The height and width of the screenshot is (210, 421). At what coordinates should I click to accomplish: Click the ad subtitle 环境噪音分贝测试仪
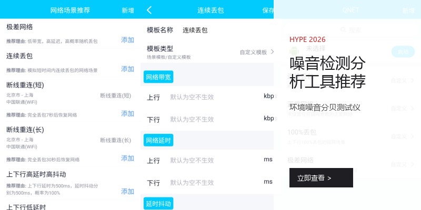(325, 108)
